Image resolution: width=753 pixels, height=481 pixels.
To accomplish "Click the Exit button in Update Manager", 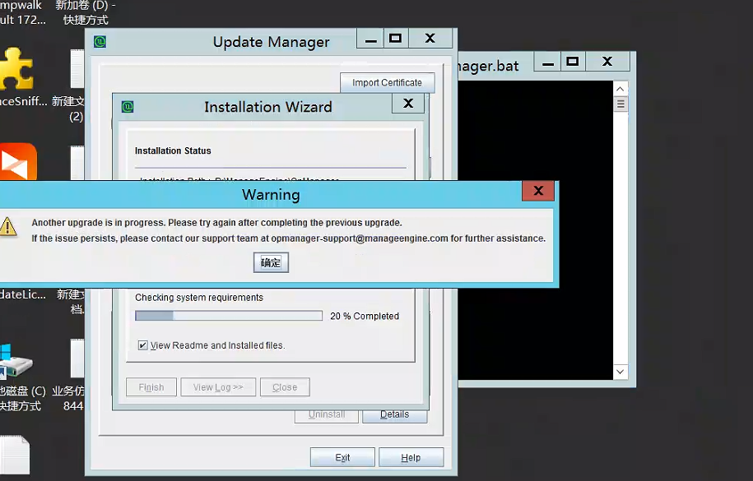I will click(x=342, y=457).
